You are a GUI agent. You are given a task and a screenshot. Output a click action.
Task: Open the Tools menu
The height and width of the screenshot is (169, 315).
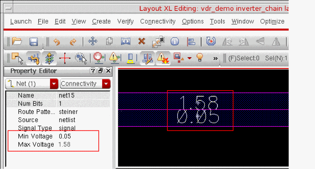tap(218, 22)
